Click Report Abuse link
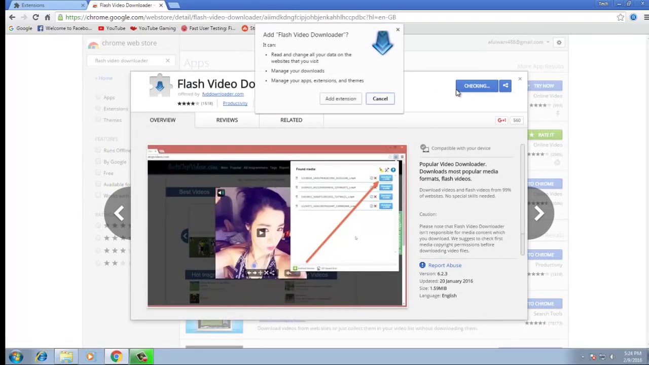Image resolution: width=649 pixels, height=365 pixels. click(445, 265)
